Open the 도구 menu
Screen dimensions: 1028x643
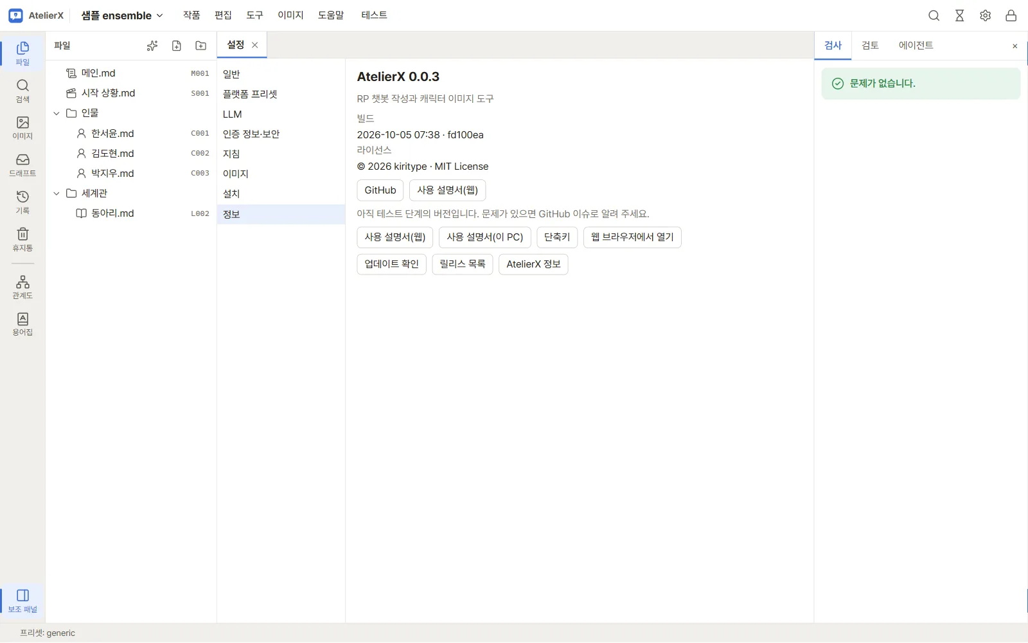click(255, 15)
